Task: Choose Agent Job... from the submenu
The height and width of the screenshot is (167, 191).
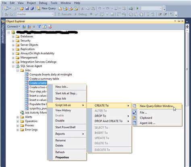Action: (157, 123)
